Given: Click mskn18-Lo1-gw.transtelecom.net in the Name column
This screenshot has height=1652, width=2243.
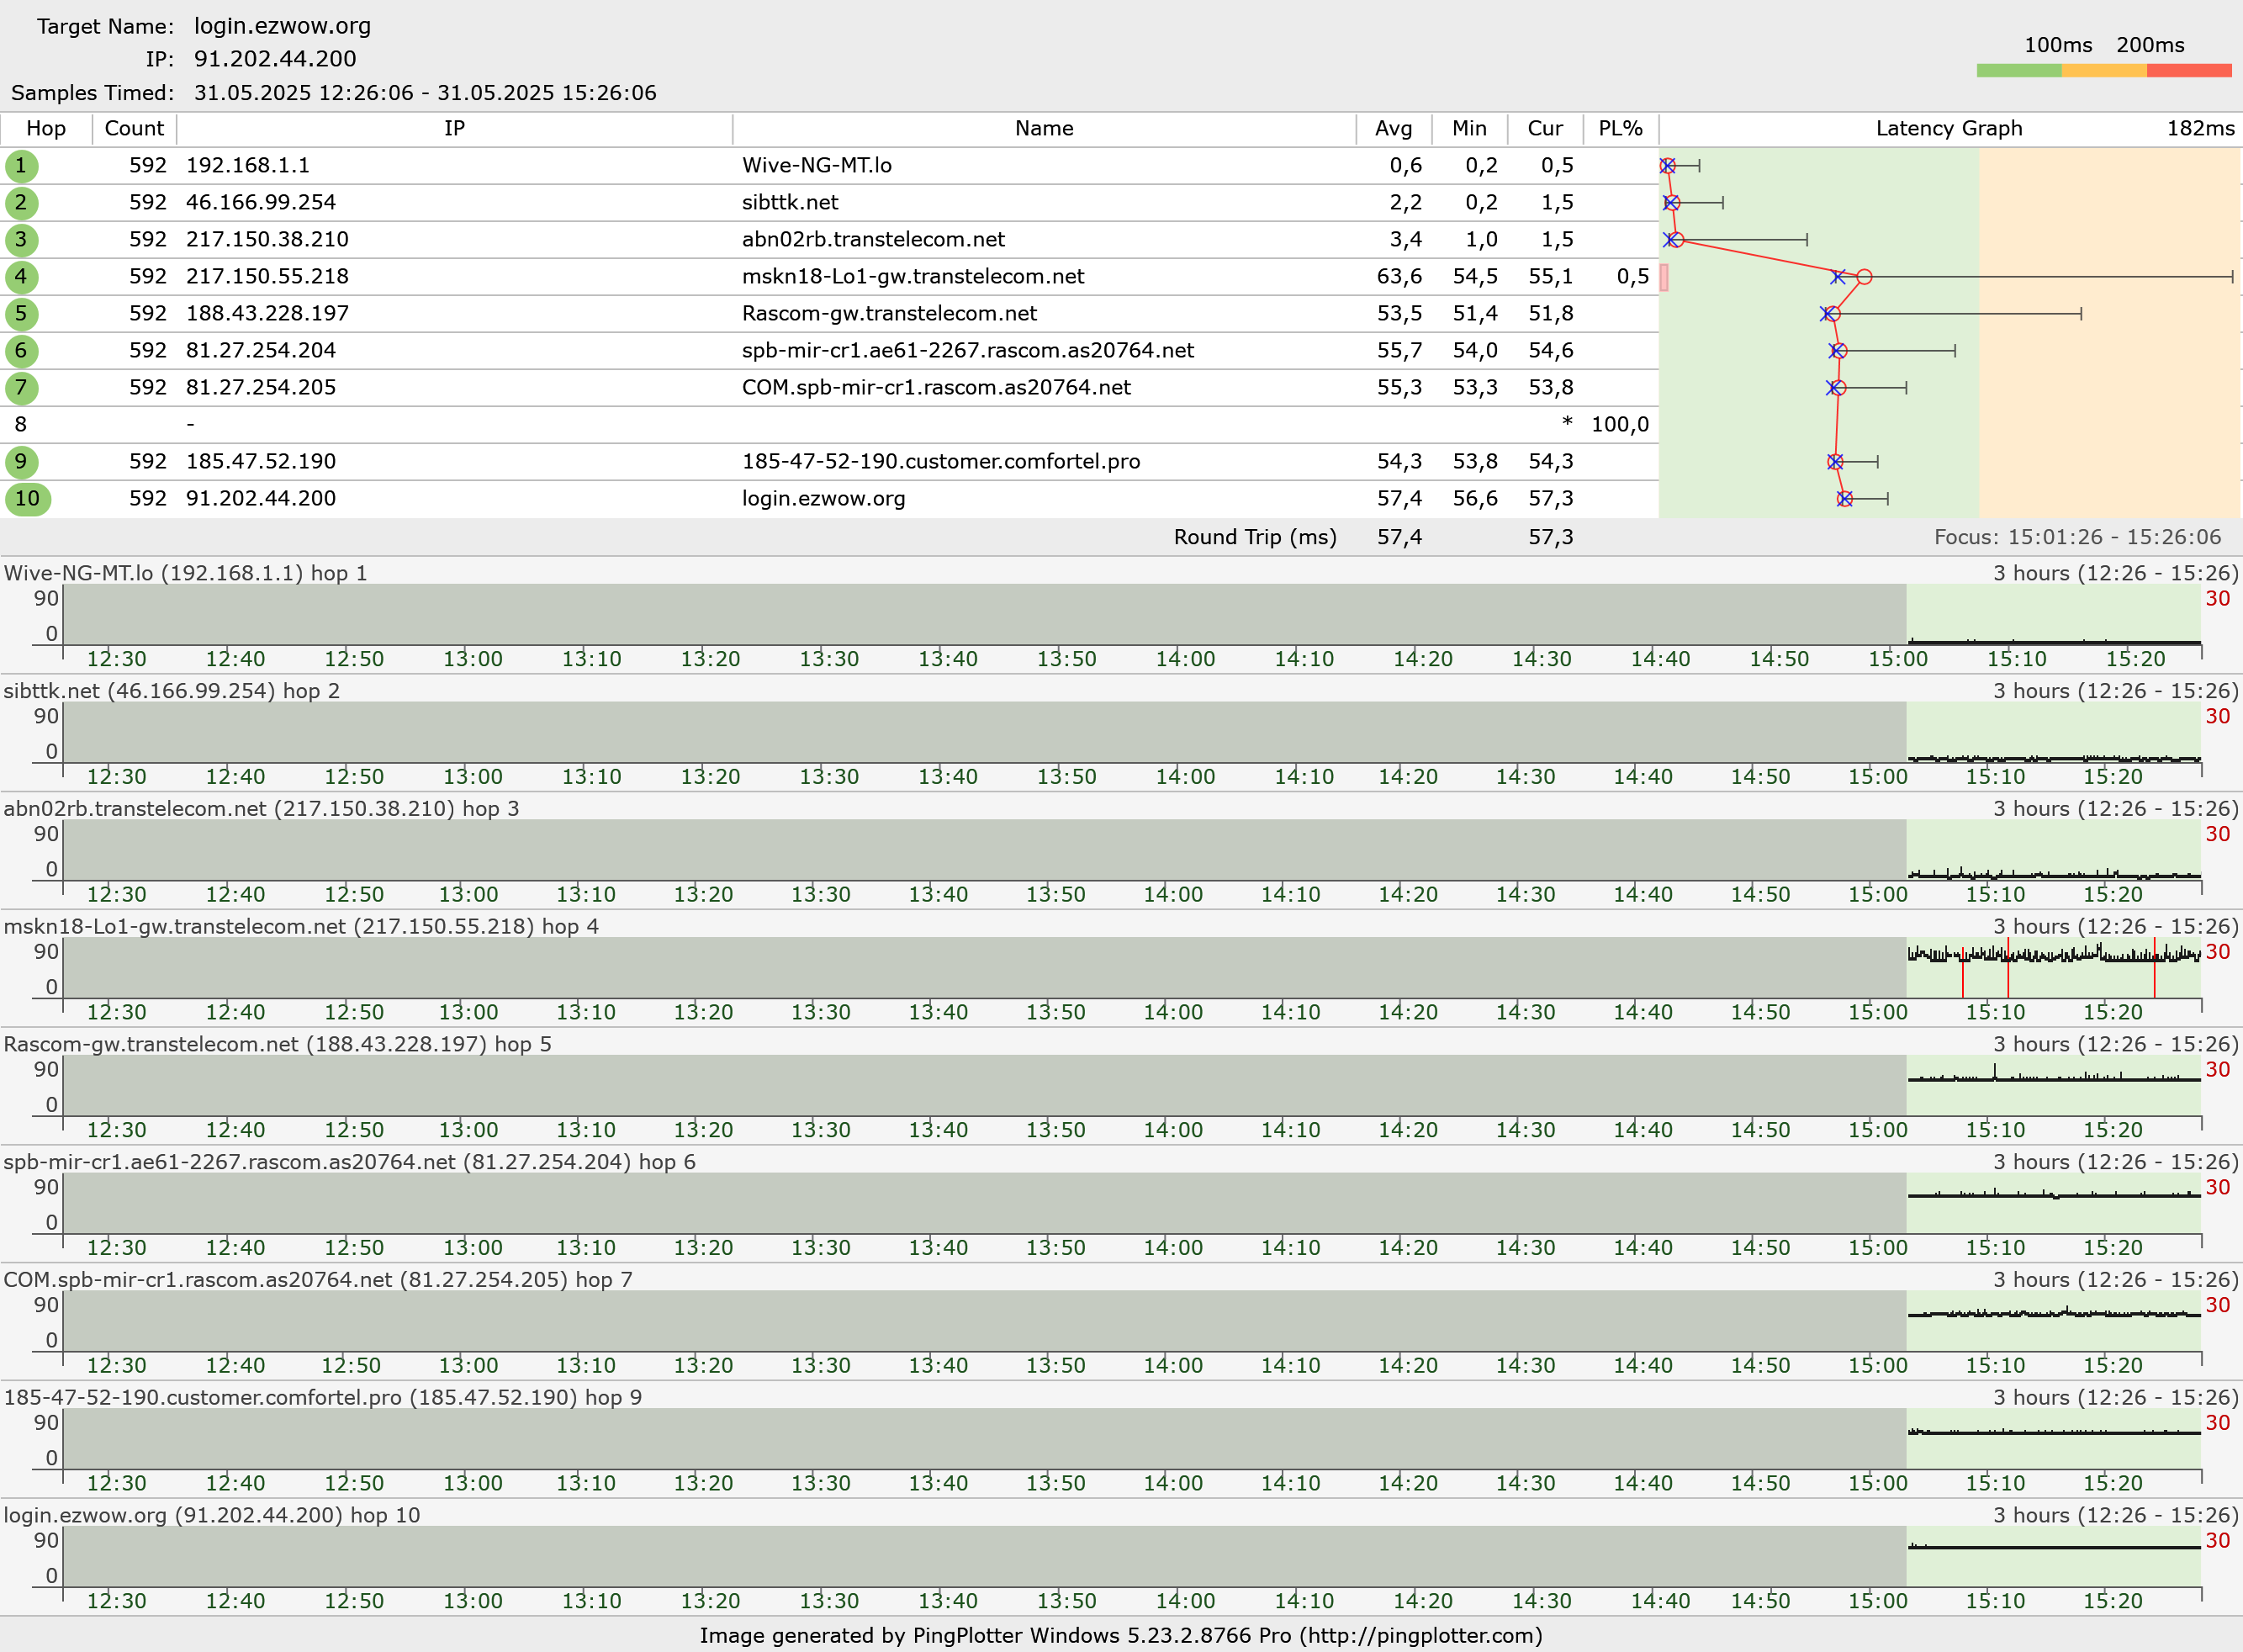Looking at the screenshot, I should tap(913, 277).
